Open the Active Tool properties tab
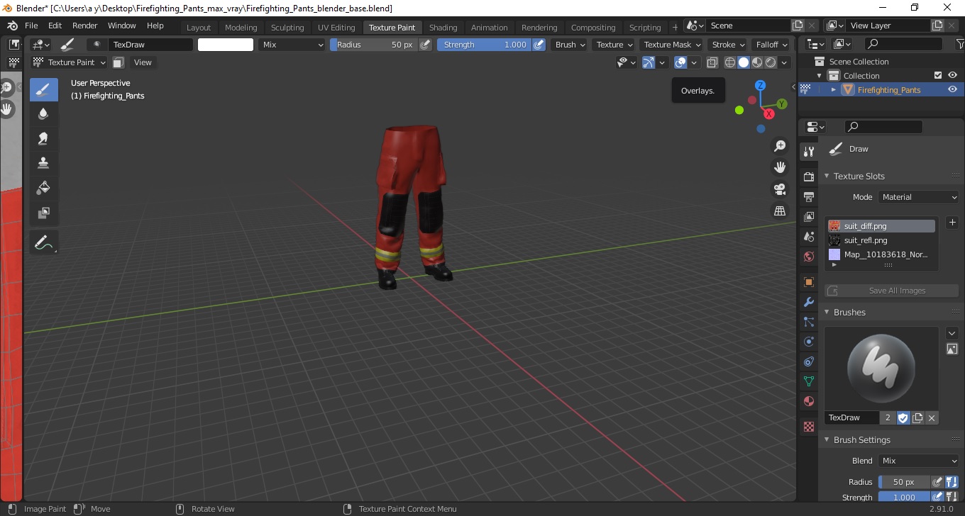This screenshot has width=965, height=516. click(808, 151)
